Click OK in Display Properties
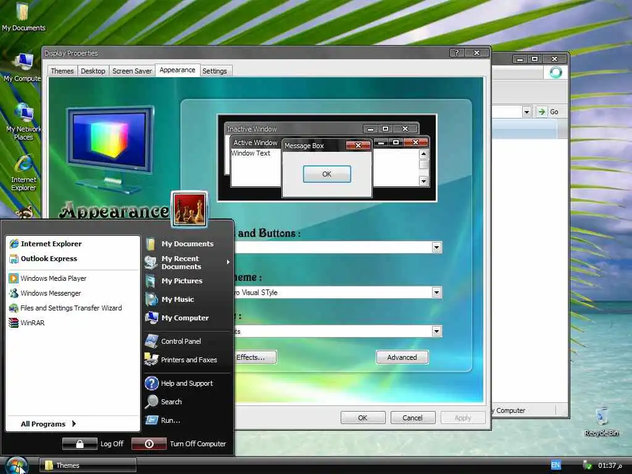Screen dimensions: 632x474 [363, 418]
